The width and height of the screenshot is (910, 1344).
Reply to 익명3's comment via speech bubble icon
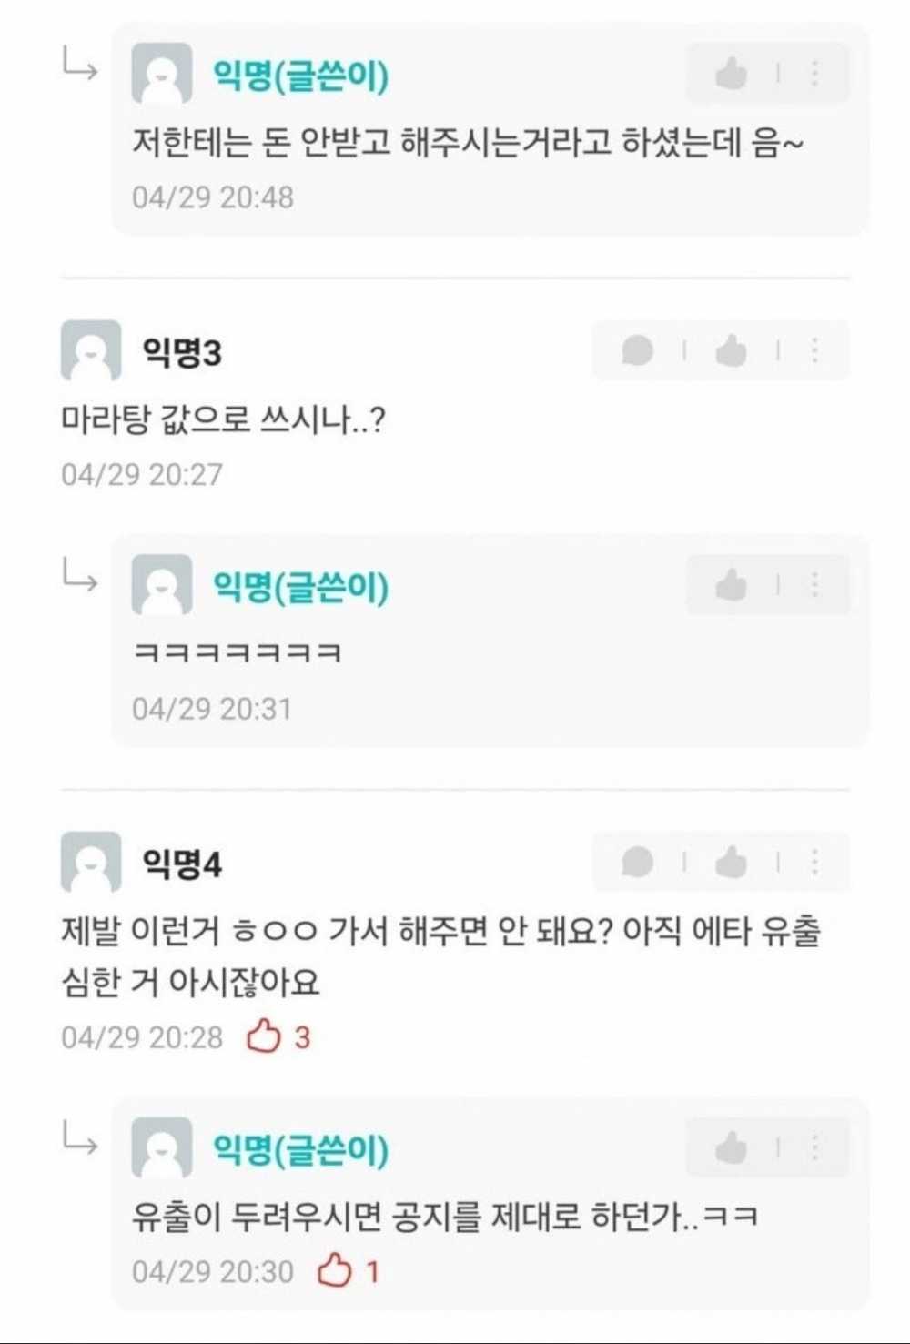(x=637, y=350)
